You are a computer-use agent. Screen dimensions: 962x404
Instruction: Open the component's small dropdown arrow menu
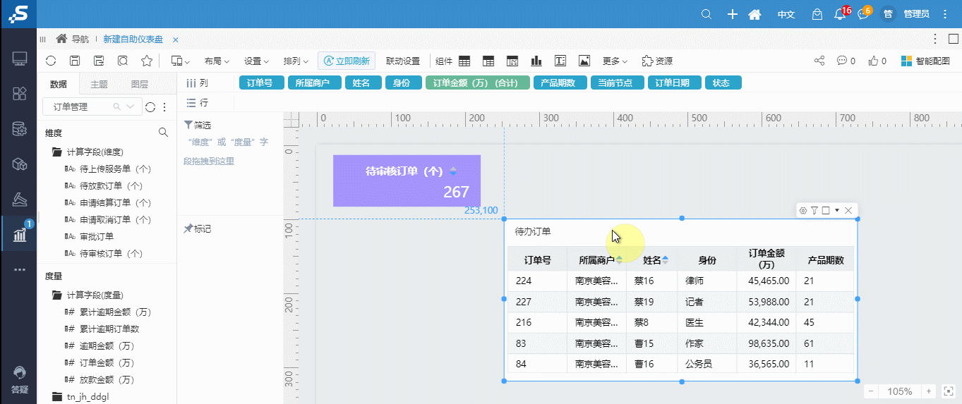tap(837, 210)
